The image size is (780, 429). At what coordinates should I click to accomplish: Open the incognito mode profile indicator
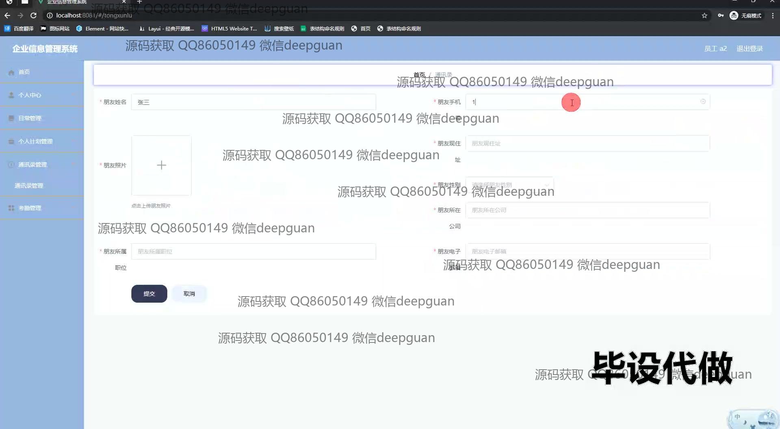(x=746, y=15)
